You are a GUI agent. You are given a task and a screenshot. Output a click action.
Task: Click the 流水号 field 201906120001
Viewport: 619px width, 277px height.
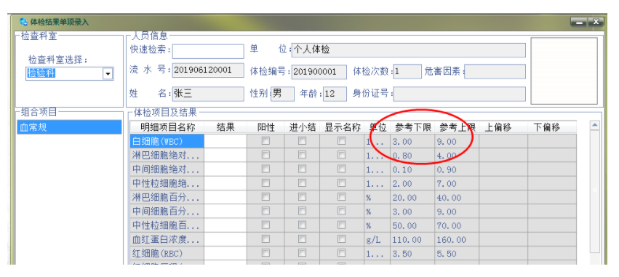(208, 71)
